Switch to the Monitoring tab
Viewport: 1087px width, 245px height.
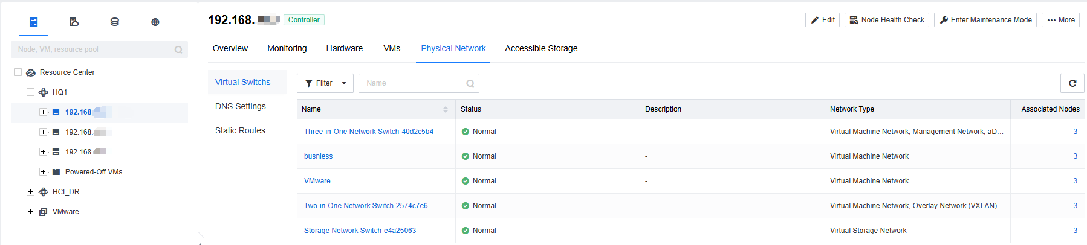287,48
